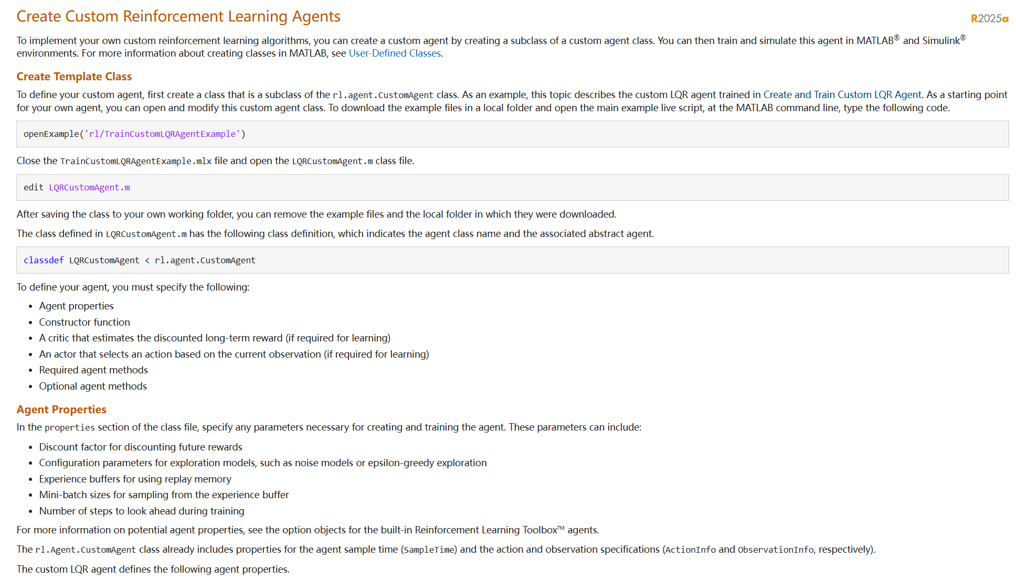Open the User-Defined Classes link
This screenshot has height=580, width=1016.
coord(395,53)
